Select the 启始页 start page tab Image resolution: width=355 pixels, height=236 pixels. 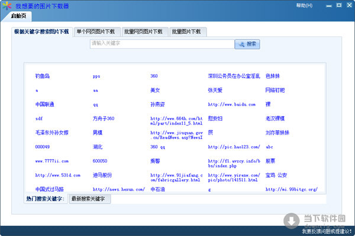click(x=18, y=16)
